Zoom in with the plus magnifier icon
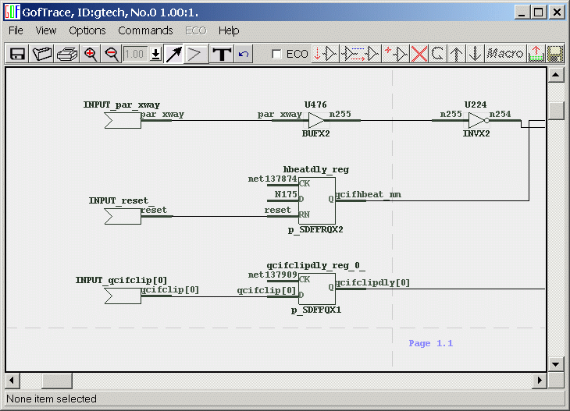The height and width of the screenshot is (411, 570). (91, 54)
